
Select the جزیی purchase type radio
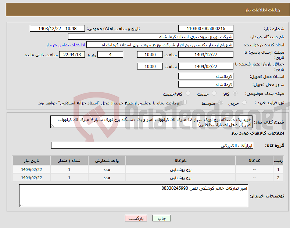[x=244, y=103]
